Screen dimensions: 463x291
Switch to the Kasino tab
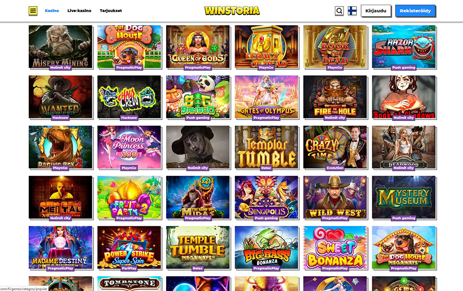pyautogui.click(x=52, y=11)
